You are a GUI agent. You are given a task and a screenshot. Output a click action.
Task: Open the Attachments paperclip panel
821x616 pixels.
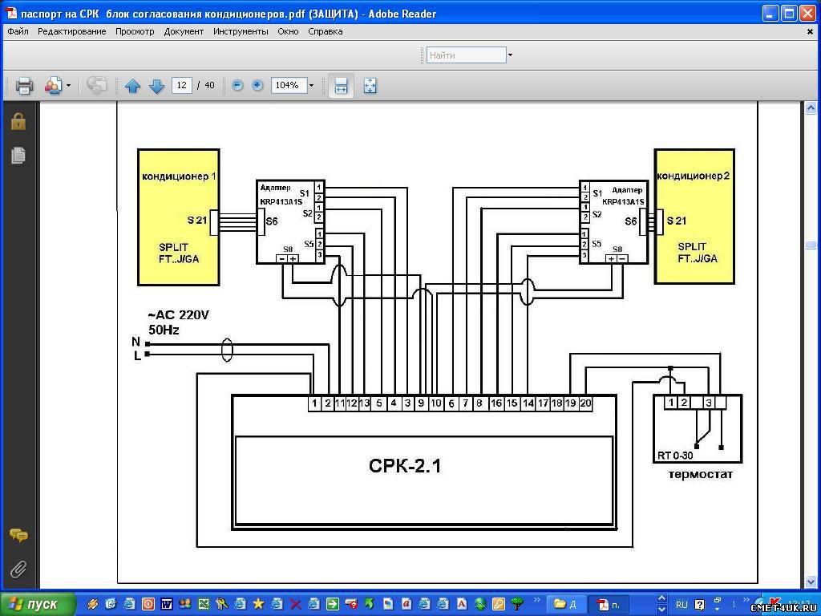point(18,569)
